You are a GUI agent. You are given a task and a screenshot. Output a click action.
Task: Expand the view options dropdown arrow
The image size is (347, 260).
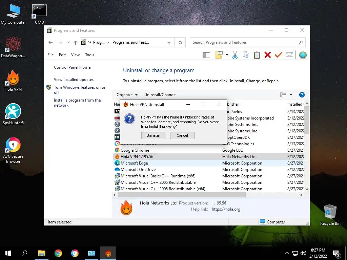(291, 95)
